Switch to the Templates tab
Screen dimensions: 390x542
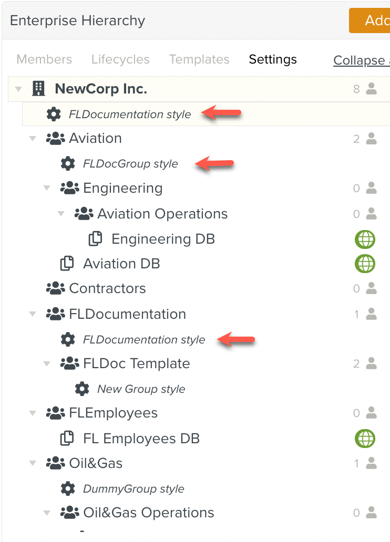tap(199, 59)
